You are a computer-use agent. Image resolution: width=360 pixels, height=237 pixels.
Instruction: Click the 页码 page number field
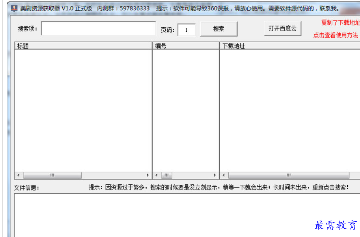coord(187,30)
